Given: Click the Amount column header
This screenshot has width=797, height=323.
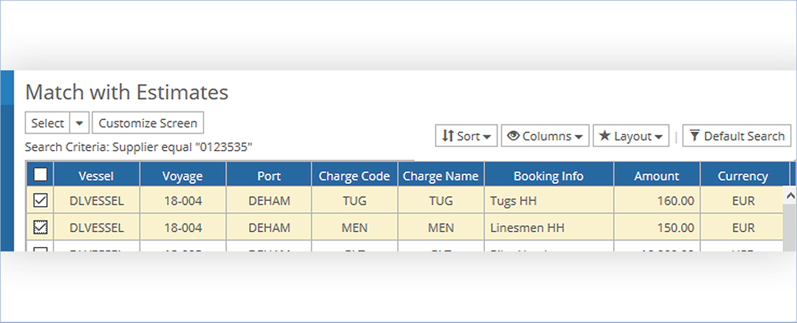Looking at the screenshot, I should (657, 176).
